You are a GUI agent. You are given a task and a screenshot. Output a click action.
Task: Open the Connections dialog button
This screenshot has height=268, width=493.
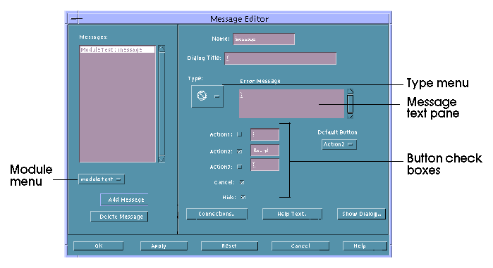pos(217,214)
